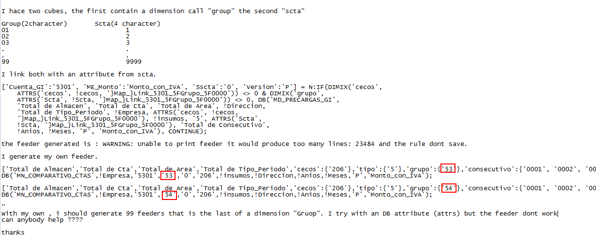Click the 'Group(2character)' column header text
The image size is (596, 235).
pyautogui.click(x=35, y=23)
